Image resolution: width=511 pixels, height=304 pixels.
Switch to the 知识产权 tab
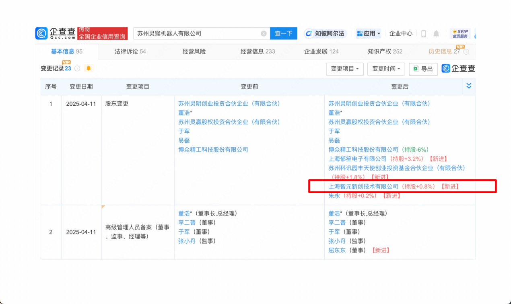tap(385, 51)
